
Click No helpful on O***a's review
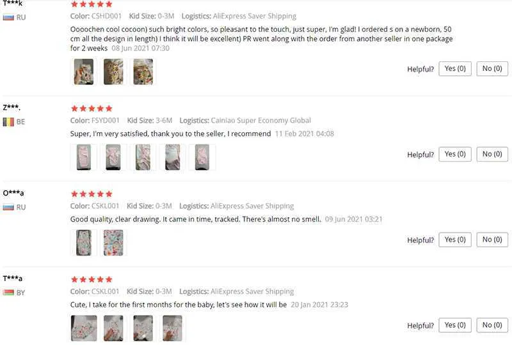[492, 240]
